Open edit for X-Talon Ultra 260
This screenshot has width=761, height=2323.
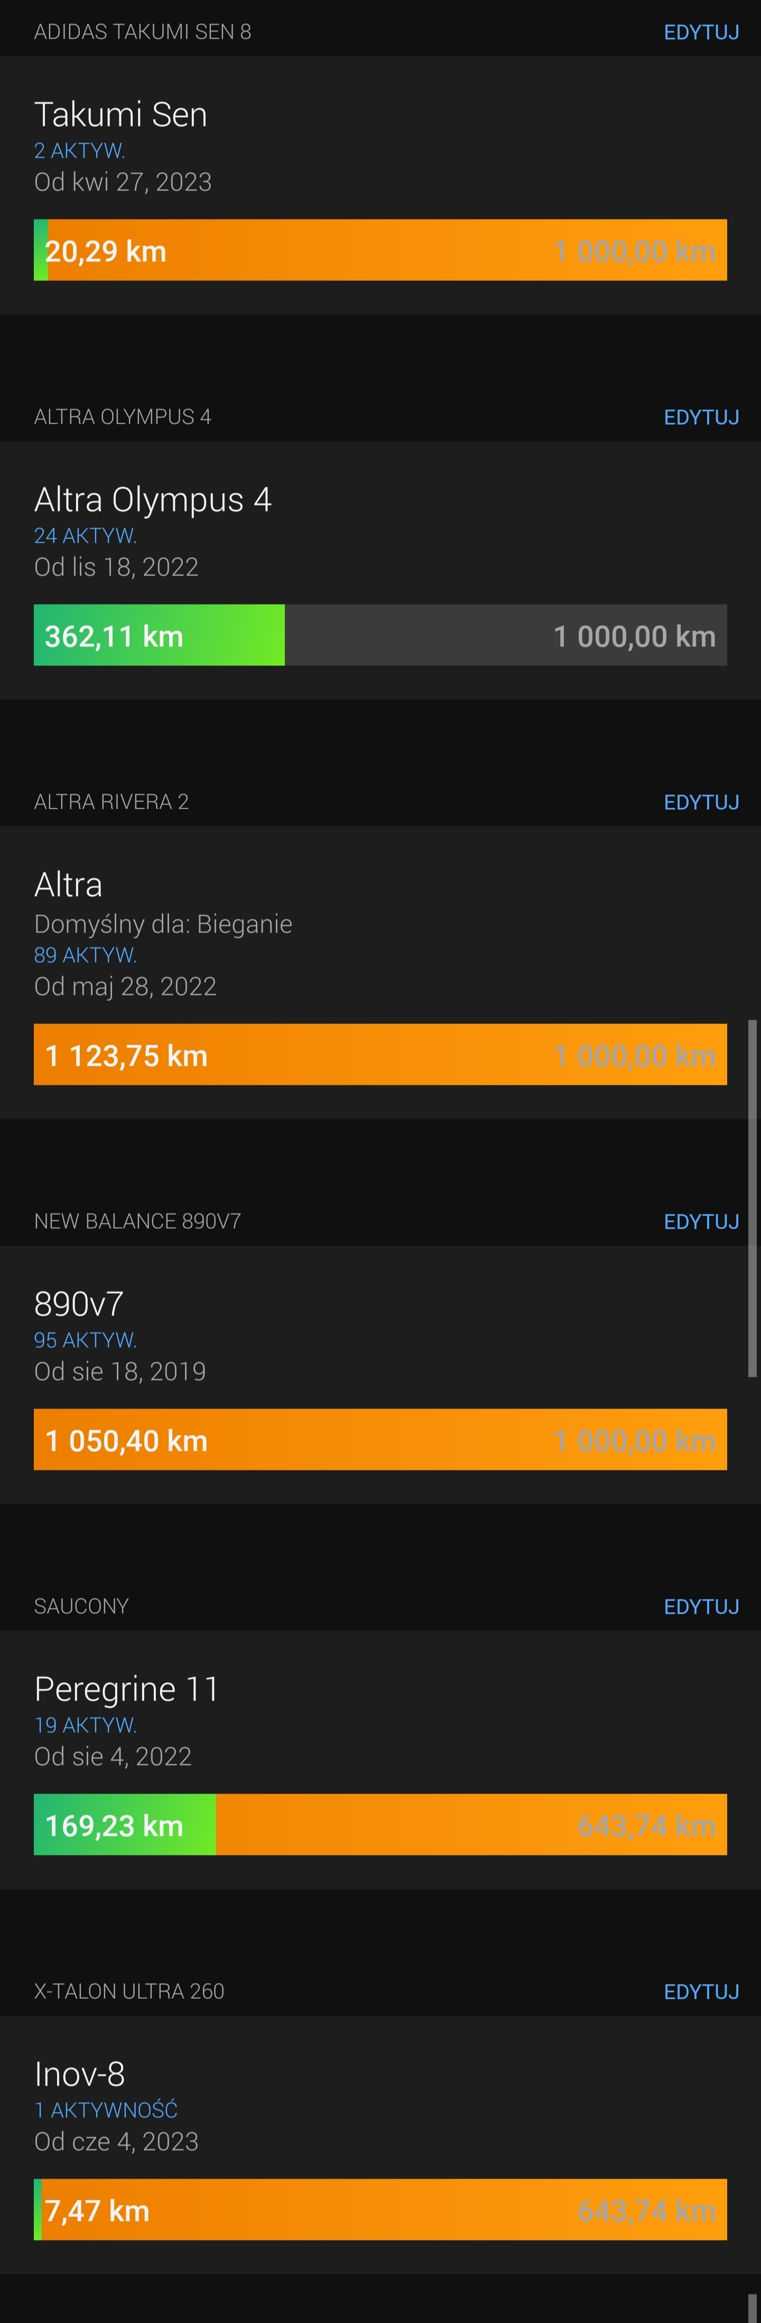click(x=701, y=1991)
